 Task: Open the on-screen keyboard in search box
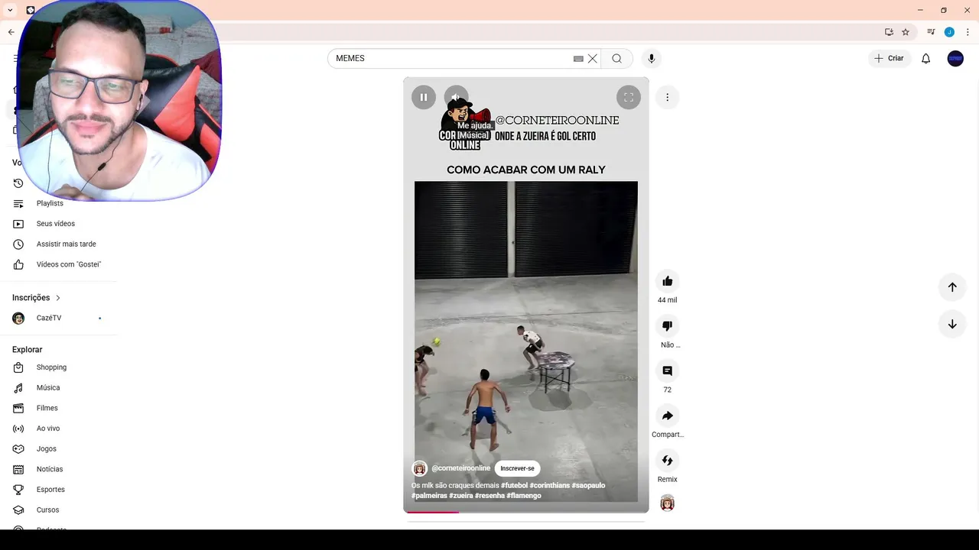click(x=578, y=59)
